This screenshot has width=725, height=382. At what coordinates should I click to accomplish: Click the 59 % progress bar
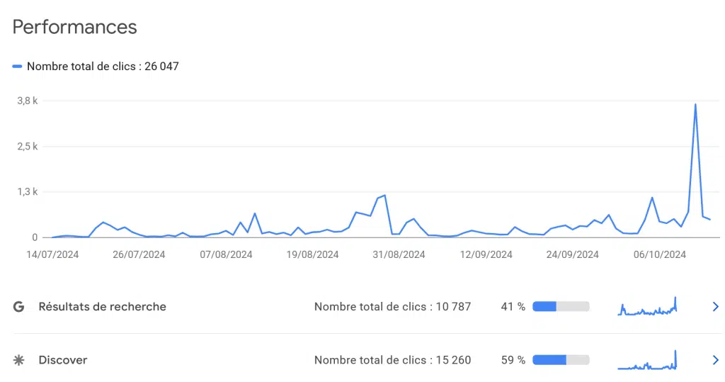[561, 360]
